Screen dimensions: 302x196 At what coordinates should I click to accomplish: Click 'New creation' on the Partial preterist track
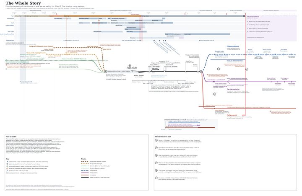tap(292, 84)
